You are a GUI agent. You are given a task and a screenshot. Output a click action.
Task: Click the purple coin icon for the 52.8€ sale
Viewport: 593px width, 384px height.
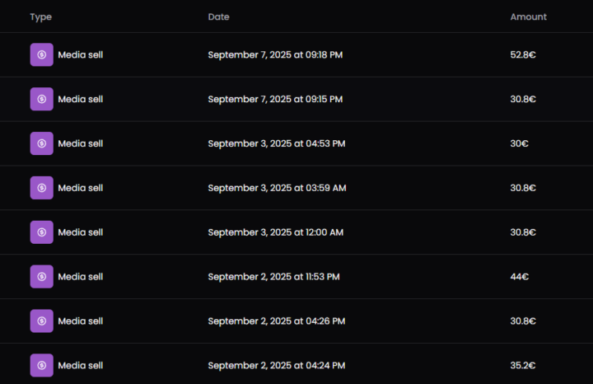tap(42, 55)
